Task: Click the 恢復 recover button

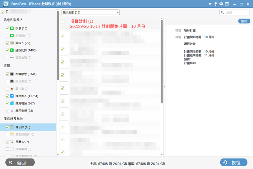Action: (x=233, y=163)
